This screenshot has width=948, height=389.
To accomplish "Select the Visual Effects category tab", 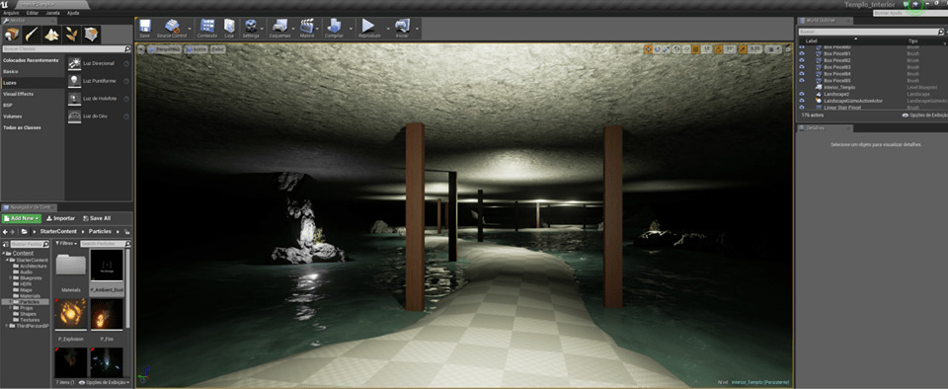I will click(x=18, y=94).
